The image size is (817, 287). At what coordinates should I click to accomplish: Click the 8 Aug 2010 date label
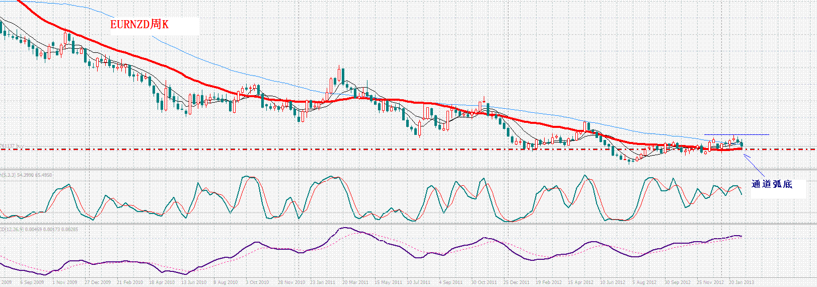pos(226,282)
